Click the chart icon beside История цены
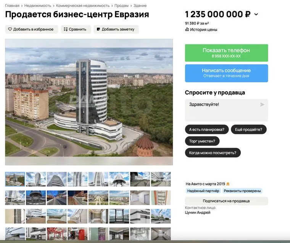290x243 pixels. (x=187, y=29)
